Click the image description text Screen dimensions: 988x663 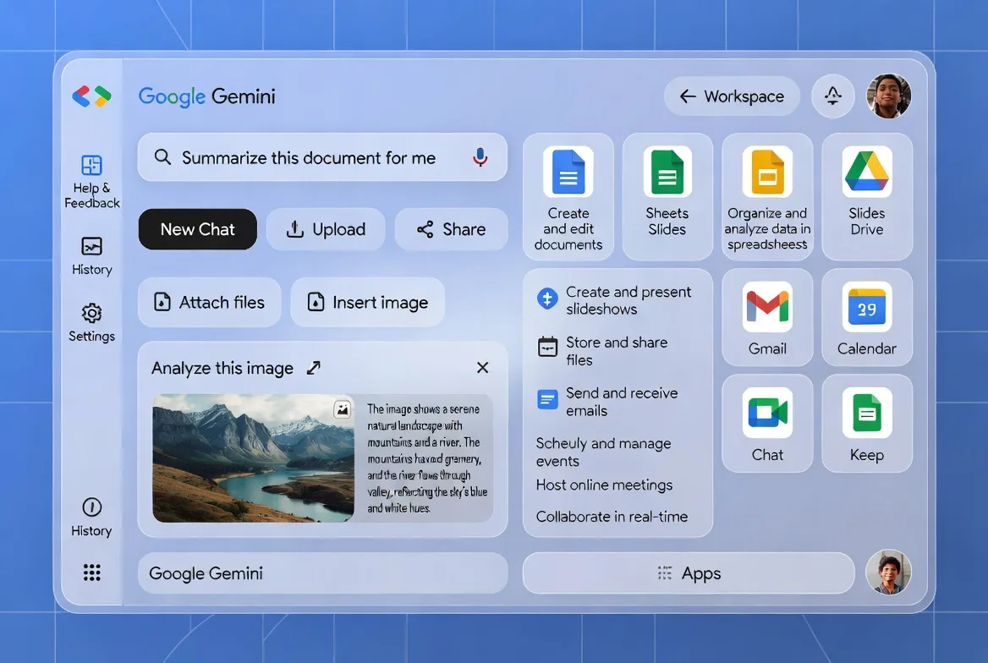click(x=426, y=458)
